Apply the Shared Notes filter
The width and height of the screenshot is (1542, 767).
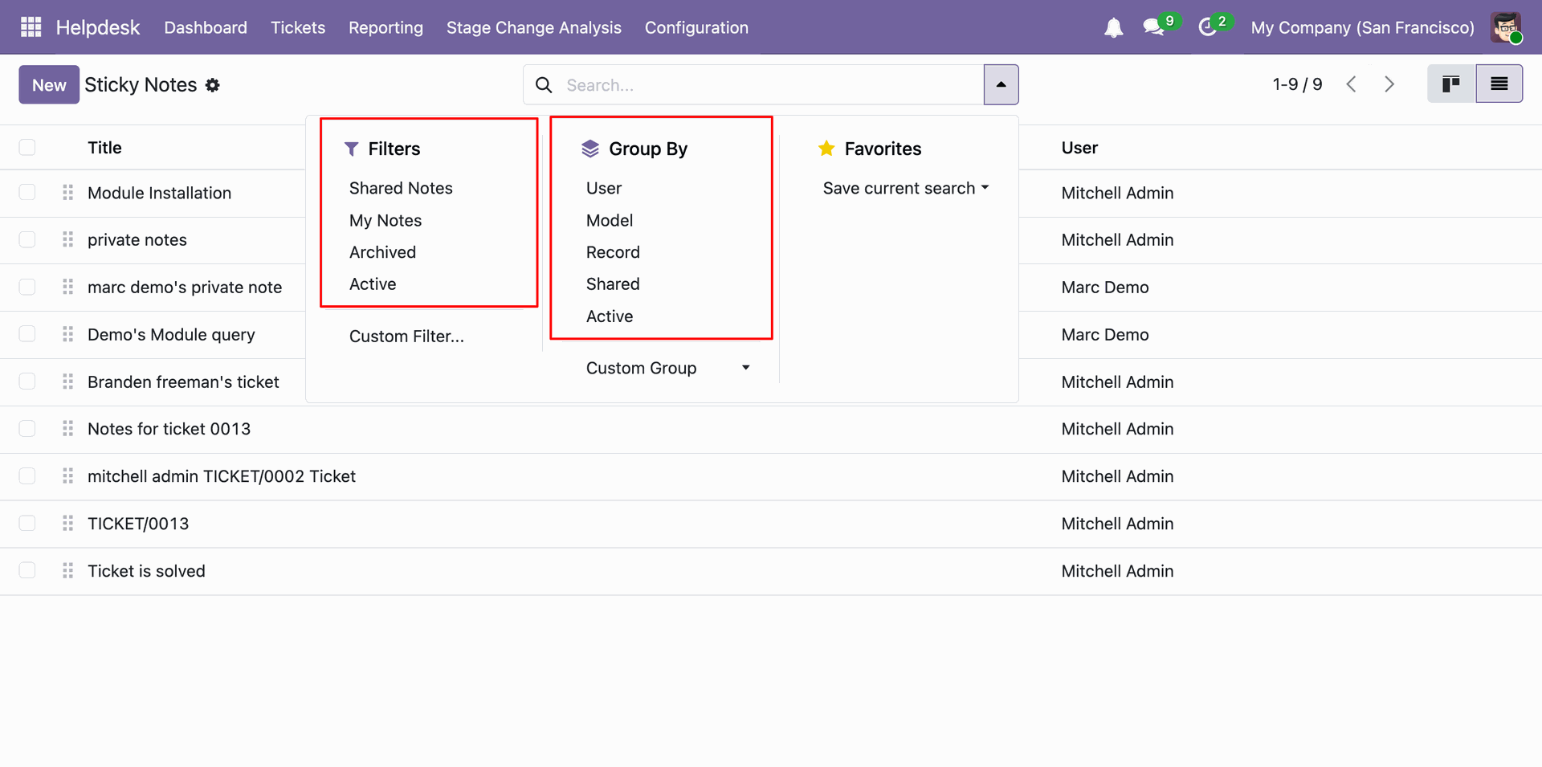point(401,188)
